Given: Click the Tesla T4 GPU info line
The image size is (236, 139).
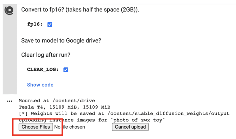Looking at the screenshot, I should point(64,107).
